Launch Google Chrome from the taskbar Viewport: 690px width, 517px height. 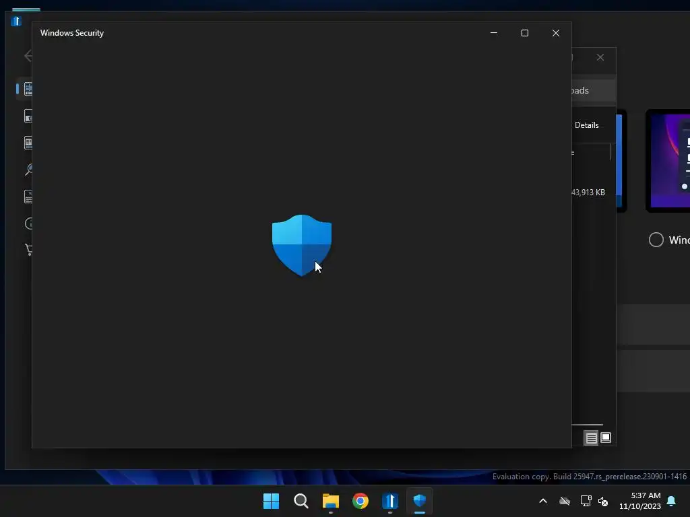point(360,501)
